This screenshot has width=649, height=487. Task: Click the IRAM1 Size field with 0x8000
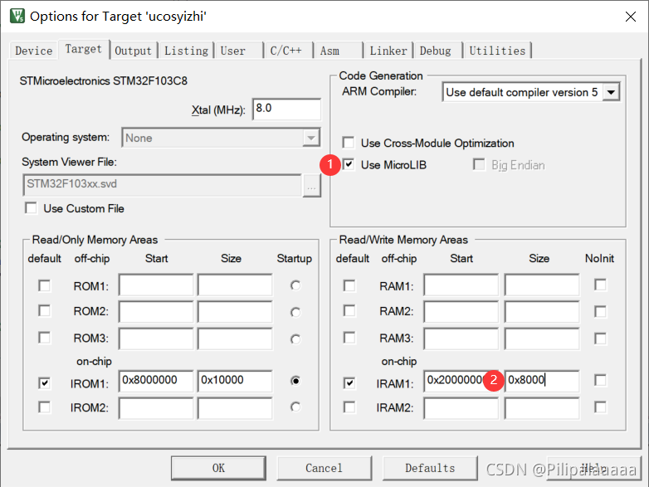[x=542, y=381]
